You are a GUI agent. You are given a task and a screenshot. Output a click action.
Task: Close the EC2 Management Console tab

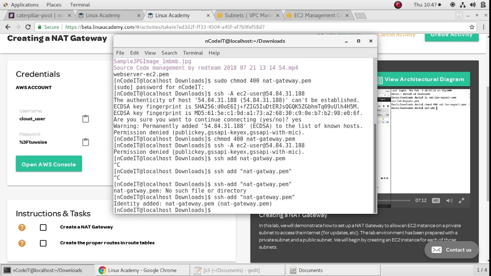tap(347, 16)
